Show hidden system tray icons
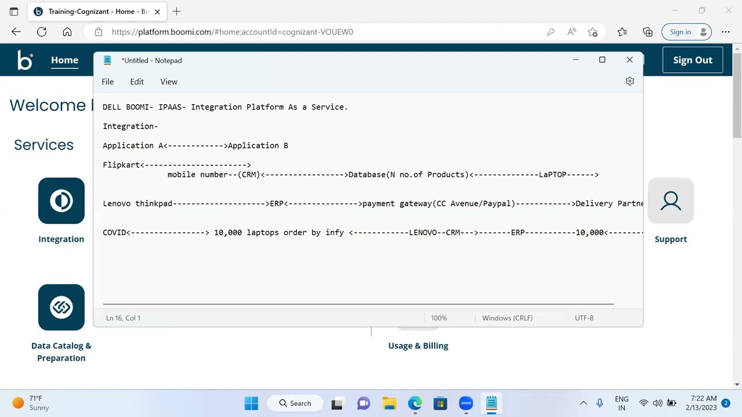 [x=583, y=403]
